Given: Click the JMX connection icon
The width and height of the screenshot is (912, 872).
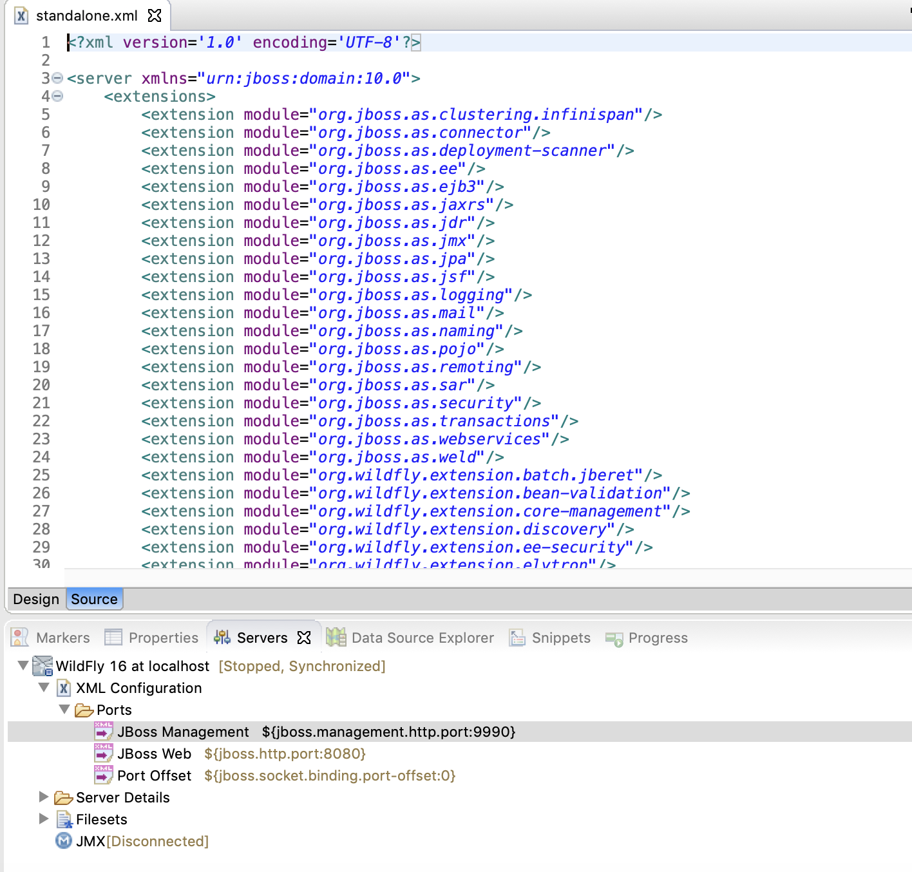Looking at the screenshot, I should point(64,841).
